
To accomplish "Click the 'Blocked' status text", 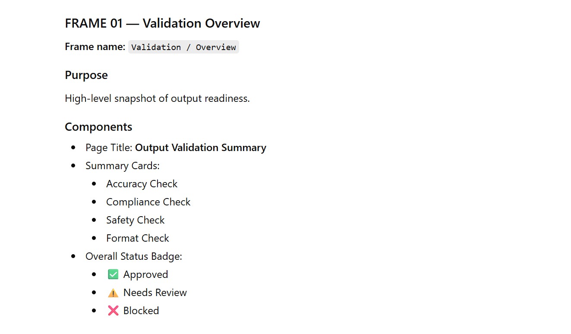I will click(141, 311).
